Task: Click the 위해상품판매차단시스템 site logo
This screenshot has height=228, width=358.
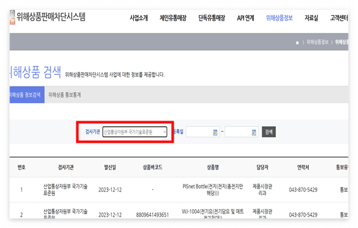Action: point(48,17)
